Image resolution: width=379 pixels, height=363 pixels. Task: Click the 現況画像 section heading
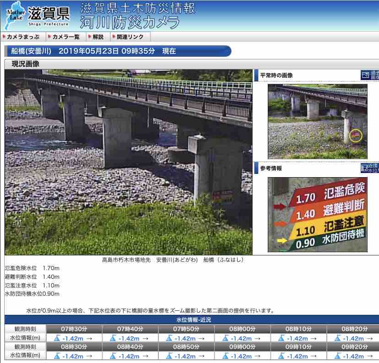(x=26, y=64)
